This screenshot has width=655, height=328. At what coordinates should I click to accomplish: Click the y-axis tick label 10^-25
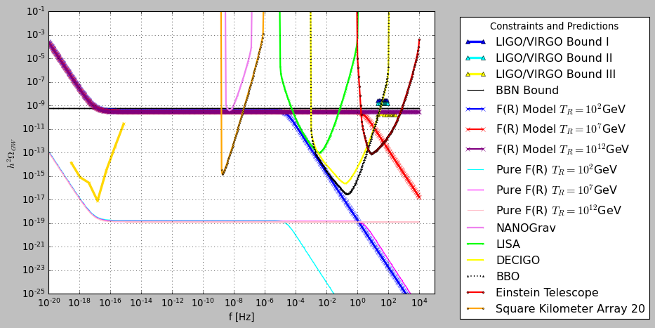tap(35, 294)
